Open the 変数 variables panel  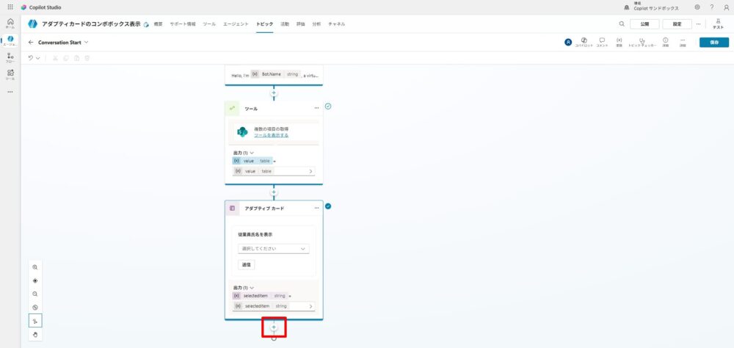point(619,42)
